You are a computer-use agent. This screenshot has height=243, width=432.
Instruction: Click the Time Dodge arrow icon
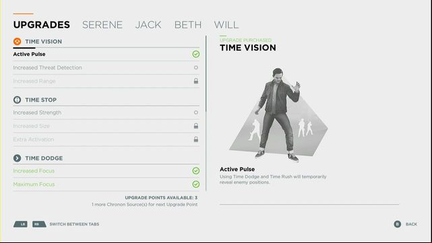(17, 158)
